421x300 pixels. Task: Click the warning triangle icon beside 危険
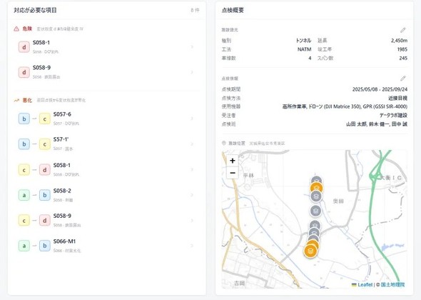pyautogui.click(x=16, y=29)
